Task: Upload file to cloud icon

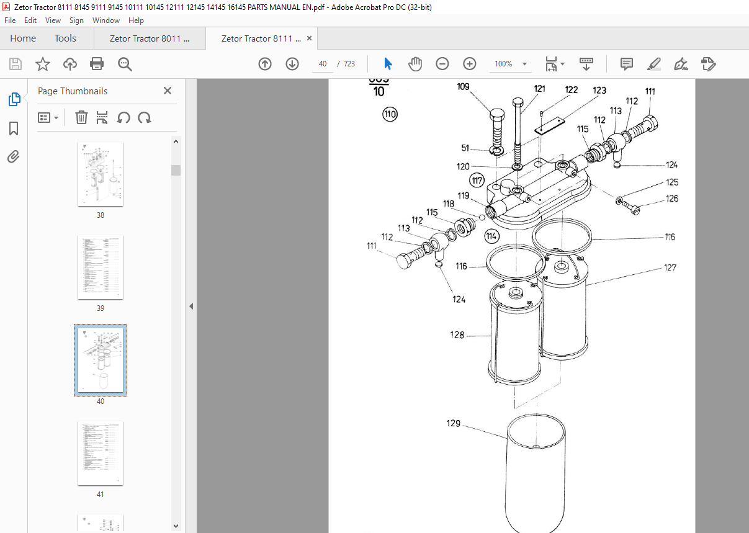Action: point(70,64)
